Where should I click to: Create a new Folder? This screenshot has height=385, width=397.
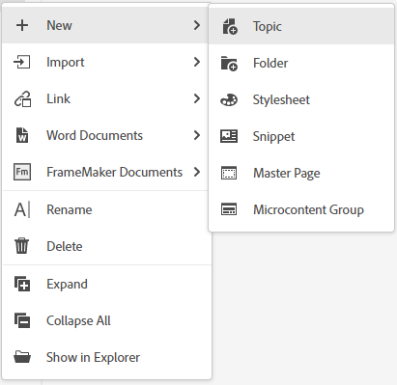(301, 63)
